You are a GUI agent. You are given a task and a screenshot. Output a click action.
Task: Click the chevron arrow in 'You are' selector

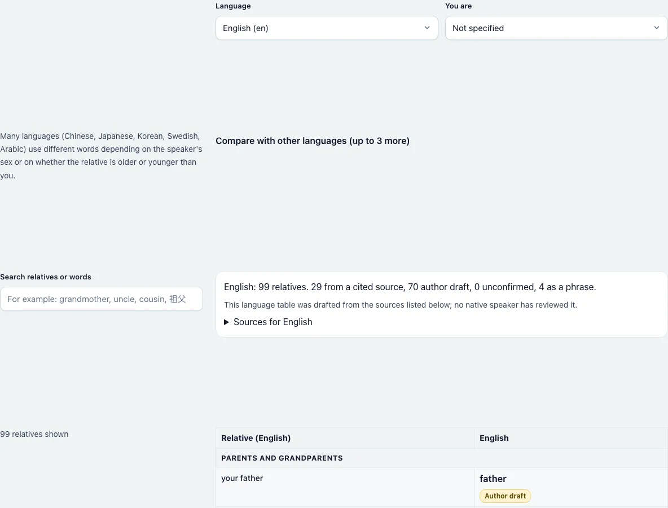pyautogui.click(x=657, y=28)
